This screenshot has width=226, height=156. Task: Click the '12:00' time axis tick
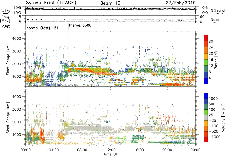(110, 150)
